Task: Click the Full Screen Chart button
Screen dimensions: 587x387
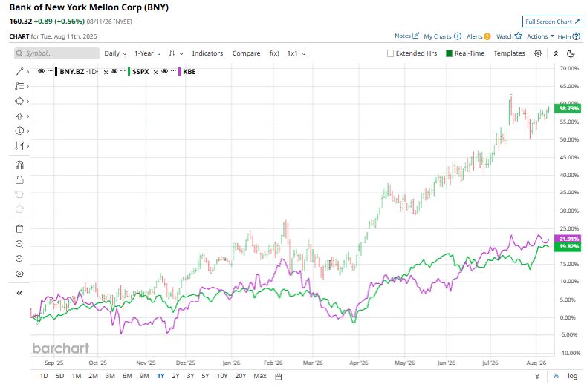Action: [x=552, y=21]
